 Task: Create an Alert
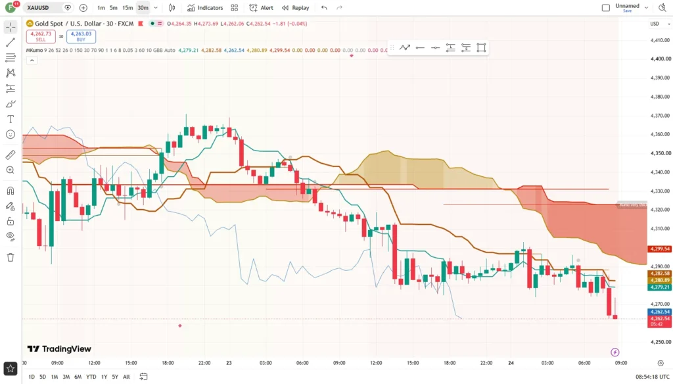point(262,8)
